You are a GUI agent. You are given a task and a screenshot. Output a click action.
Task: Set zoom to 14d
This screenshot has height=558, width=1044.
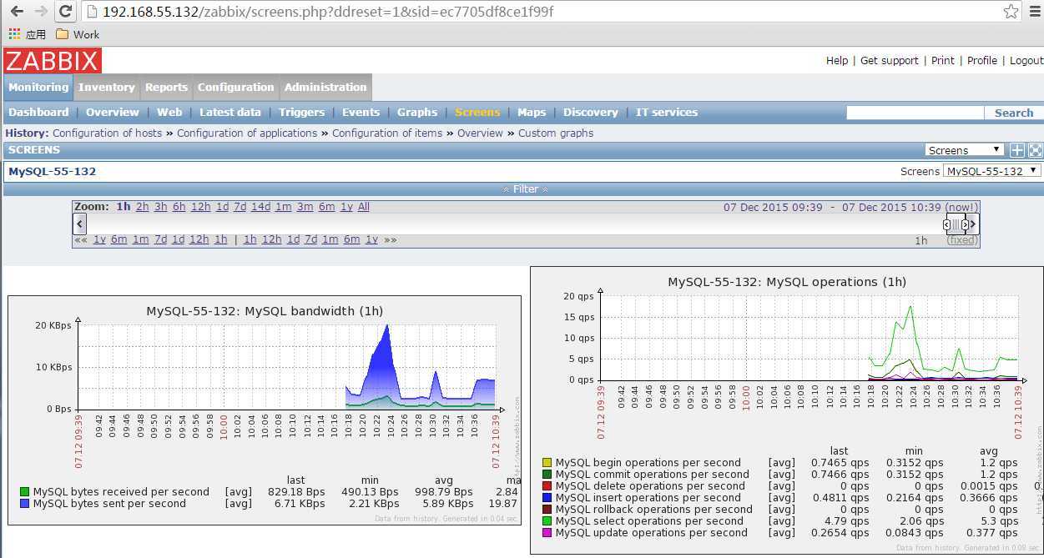click(261, 207)
